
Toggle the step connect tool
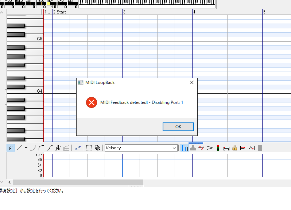pos(77,148)
